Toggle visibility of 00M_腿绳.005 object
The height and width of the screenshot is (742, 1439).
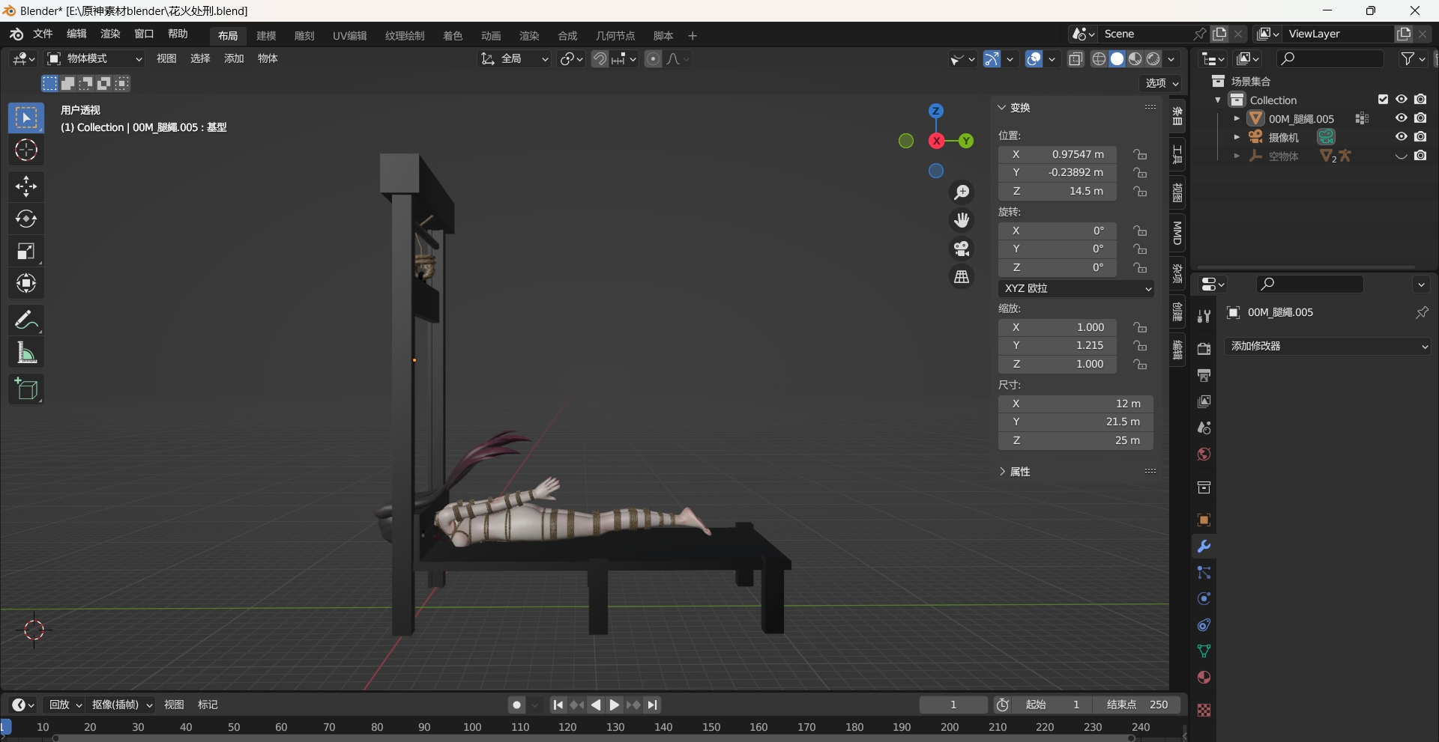click(x=1401, y=118)
